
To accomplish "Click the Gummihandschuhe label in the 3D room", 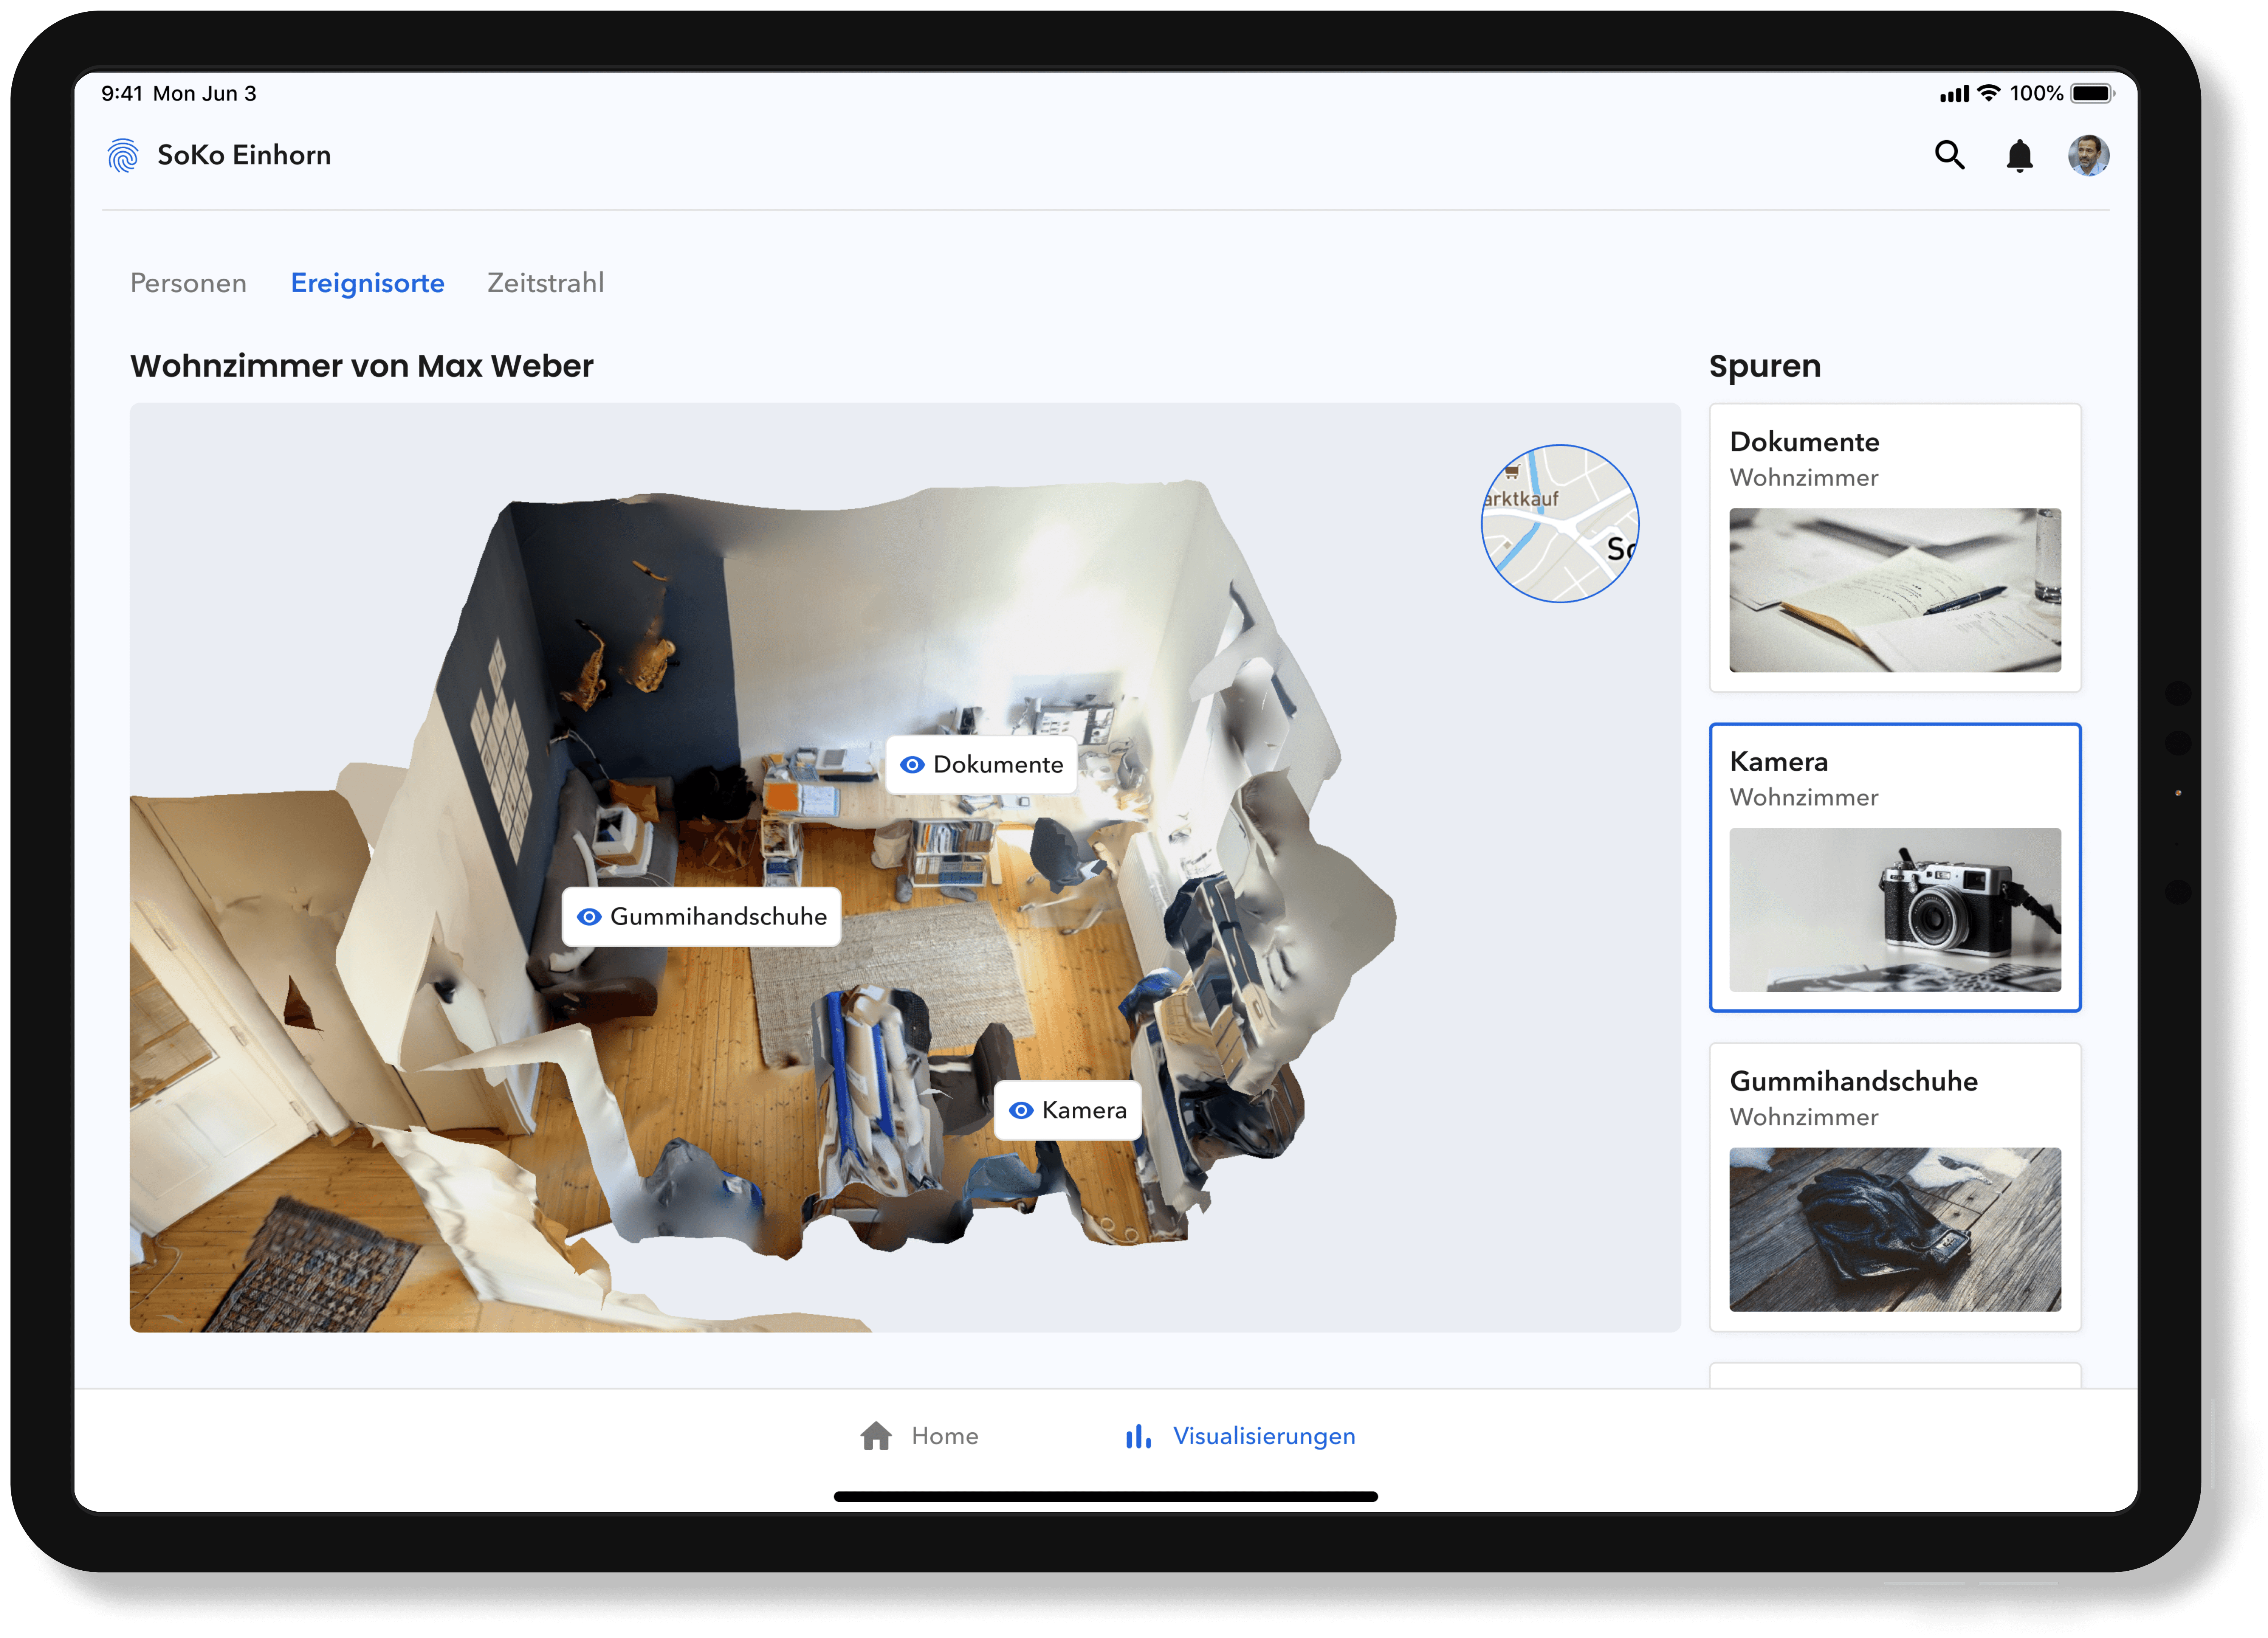I will click(x=701, y=917).
